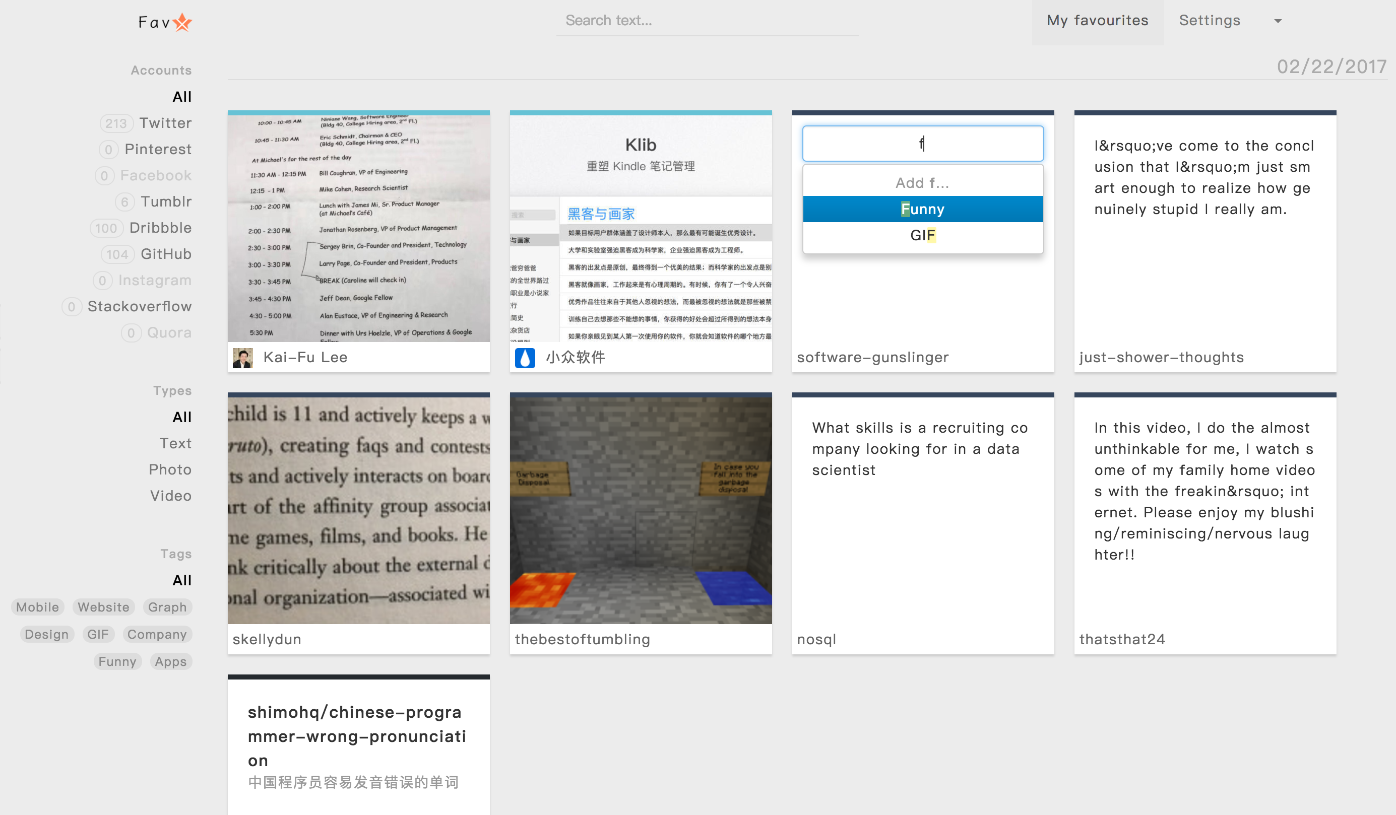1396x815 pixels.
Task: Show only Stackoverflow account items
Action: (139, 307)
